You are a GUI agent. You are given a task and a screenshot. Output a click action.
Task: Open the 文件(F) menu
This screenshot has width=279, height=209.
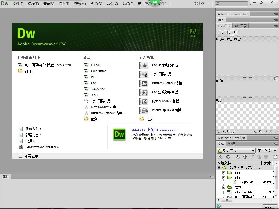(18, 4)
